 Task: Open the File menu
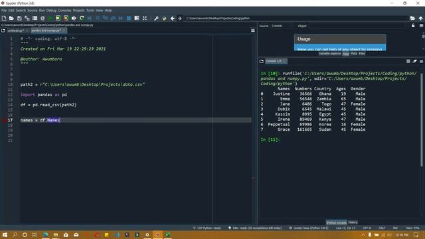(x=4, y=11)
